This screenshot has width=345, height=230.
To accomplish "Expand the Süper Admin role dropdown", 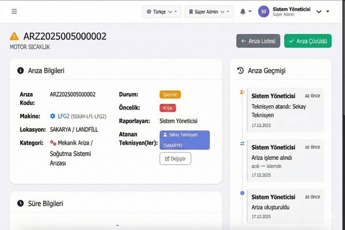I will tap(209, 11).
